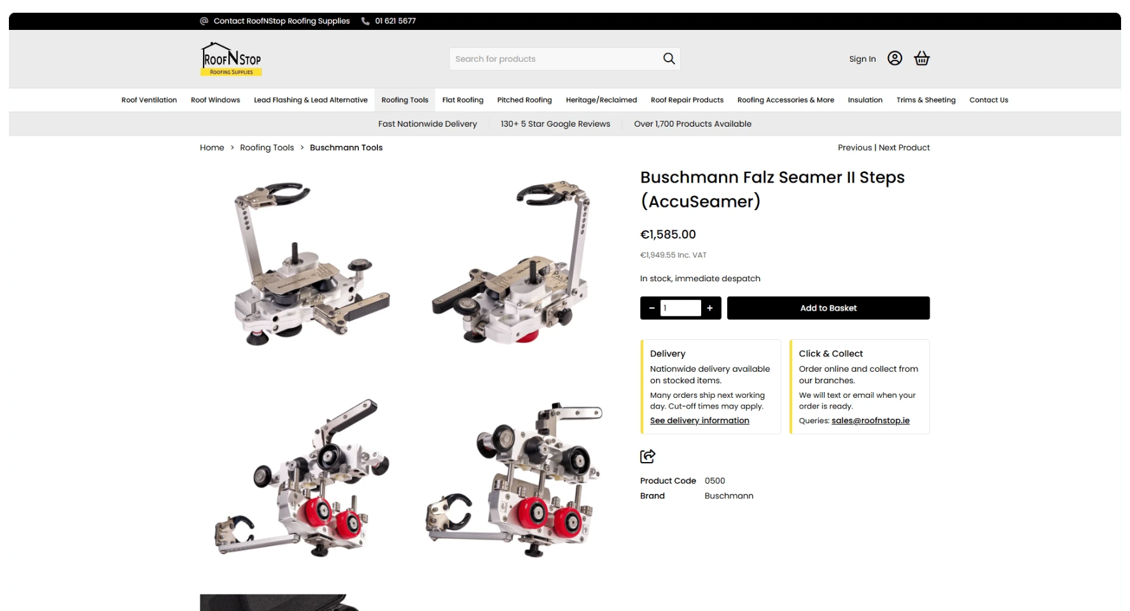Image resolution: width=1130 pixels, height=611 pixels.
Task: Select the Roofing Tools menu item
Action: (405, 100)
